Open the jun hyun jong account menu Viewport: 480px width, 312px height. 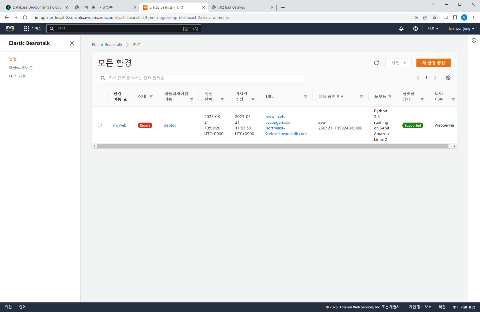click(x=461, y=29)
